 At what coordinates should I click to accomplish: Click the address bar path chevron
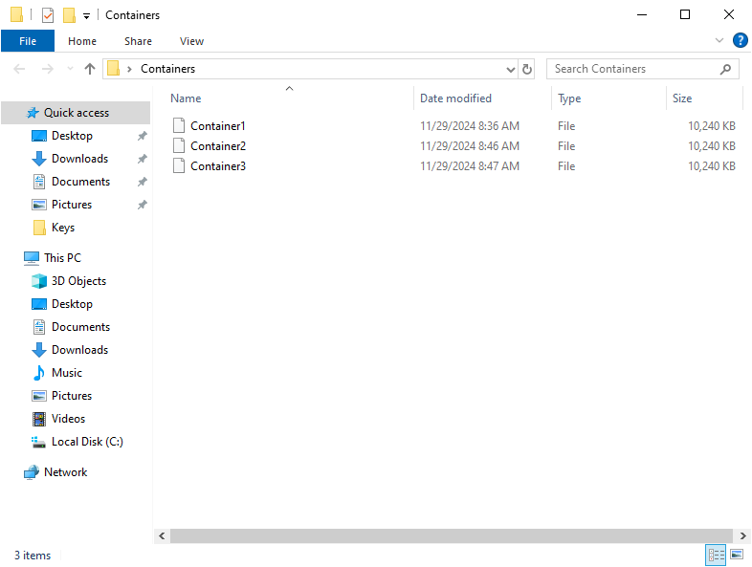coord(129,69)
